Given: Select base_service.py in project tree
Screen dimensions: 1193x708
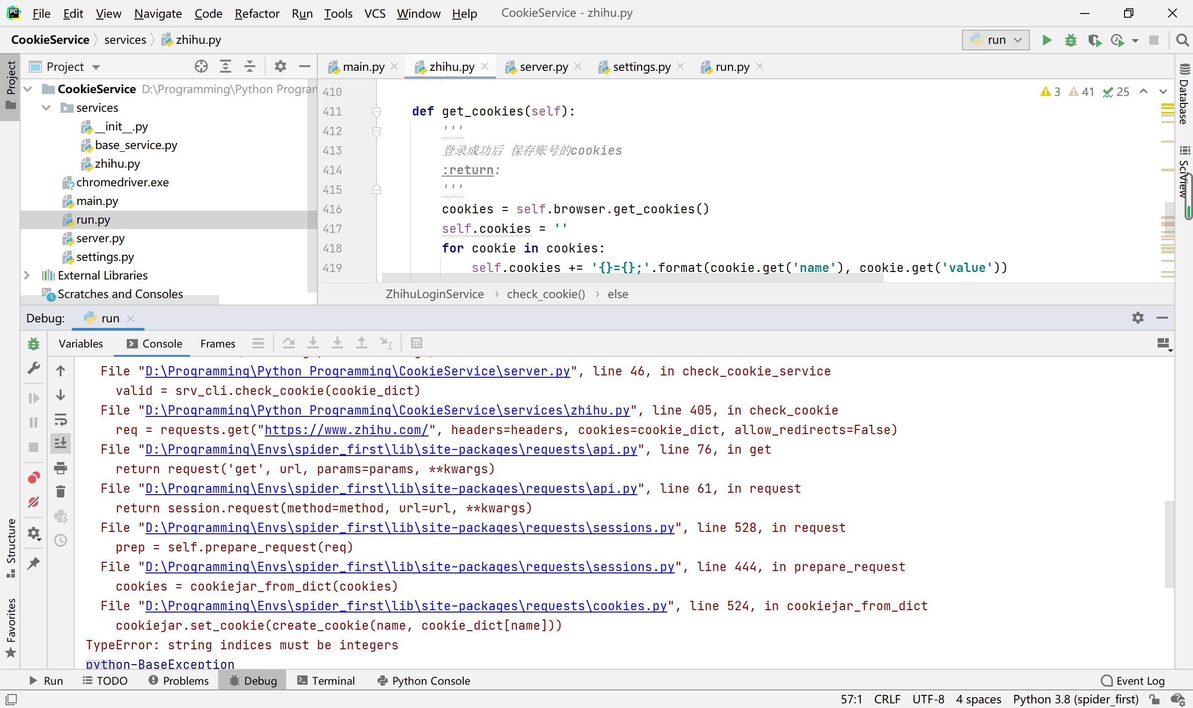Looking at the screenshot, I should coord(136,145).
